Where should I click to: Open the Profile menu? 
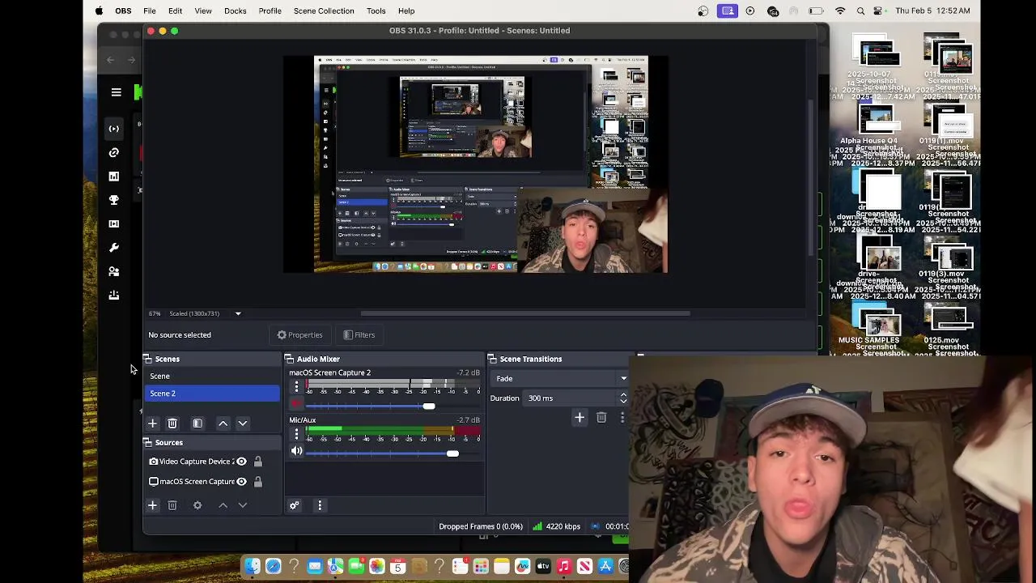pyautogui.click(x=270, y=11)
